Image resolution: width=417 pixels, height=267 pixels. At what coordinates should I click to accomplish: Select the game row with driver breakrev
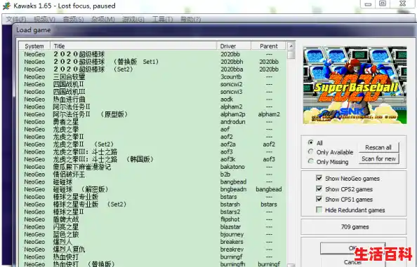point(153,249)
